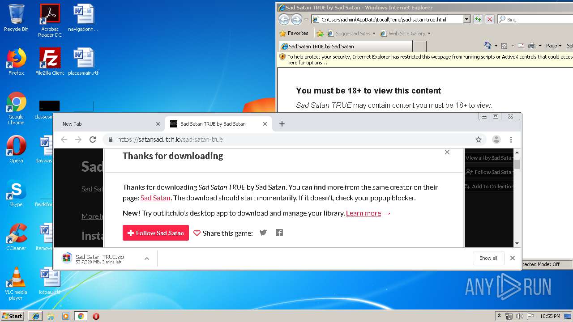Open Skype desktop shortcut
The image size is (573, 322).
(16, 193)
